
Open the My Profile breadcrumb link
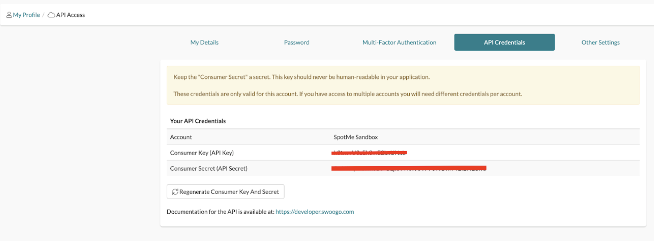27,15
